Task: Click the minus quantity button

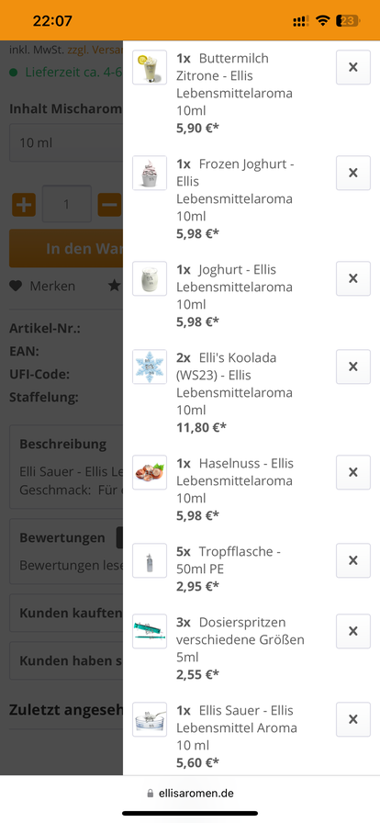Action: click(x=109, y=205)
